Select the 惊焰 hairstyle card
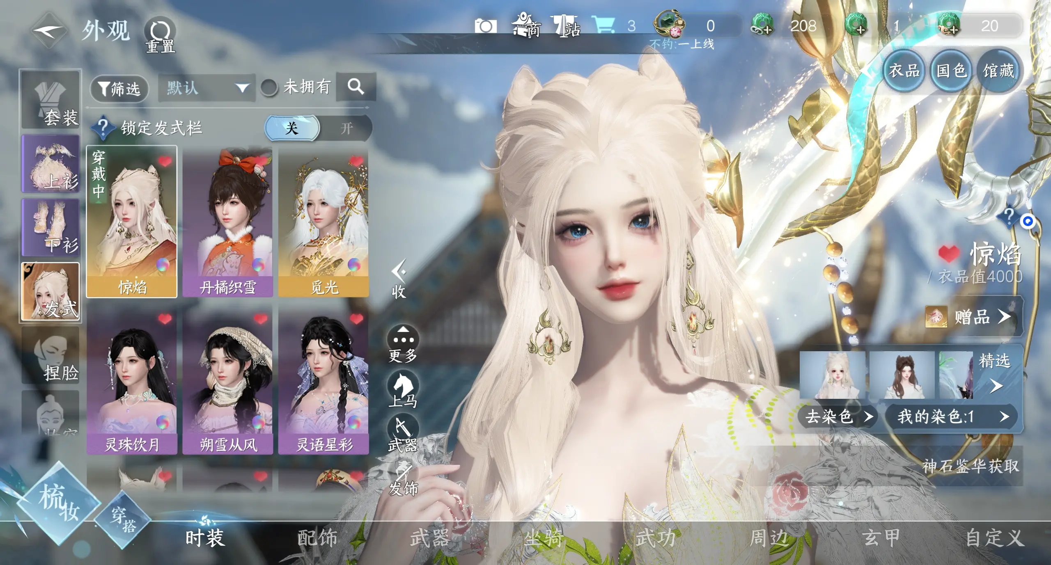Screen dimensions: 1051x565 click(x=132, y=222)
